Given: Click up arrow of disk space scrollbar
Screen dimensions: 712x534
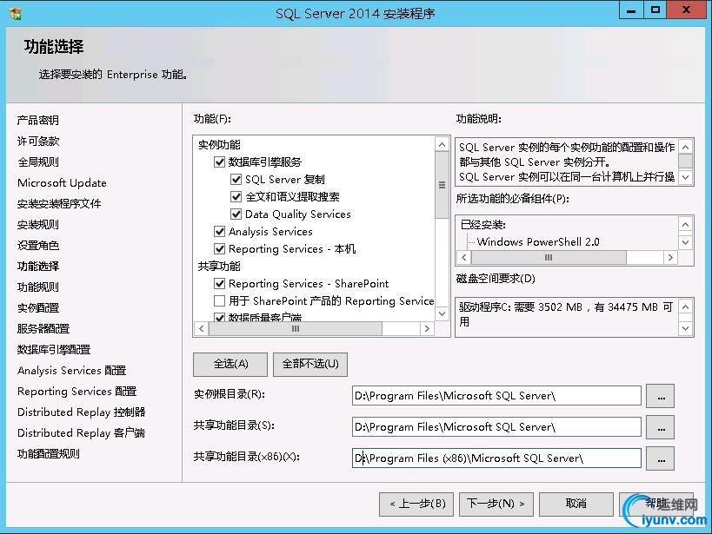Looking at the screenshot, I should 686,307.
